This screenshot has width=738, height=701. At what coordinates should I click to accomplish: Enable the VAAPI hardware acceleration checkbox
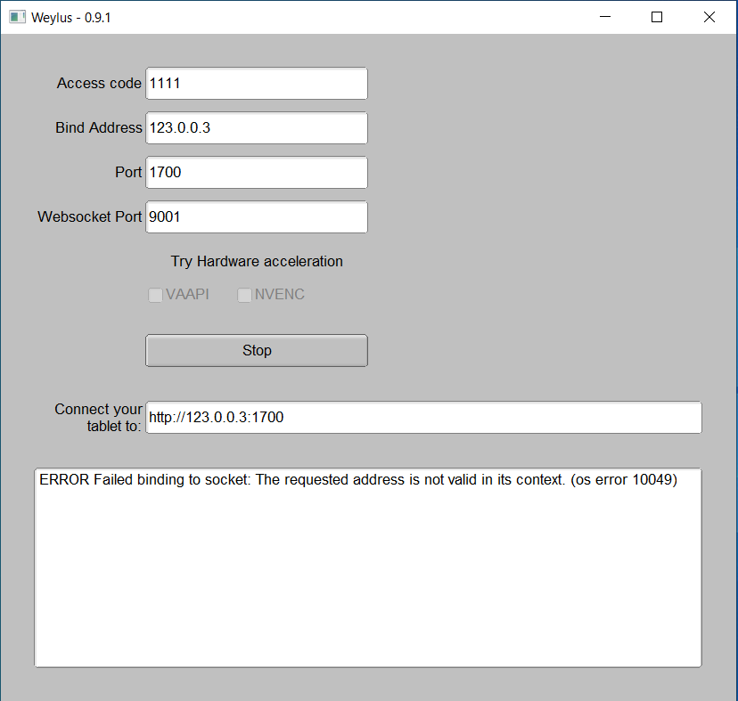(155, 294)
